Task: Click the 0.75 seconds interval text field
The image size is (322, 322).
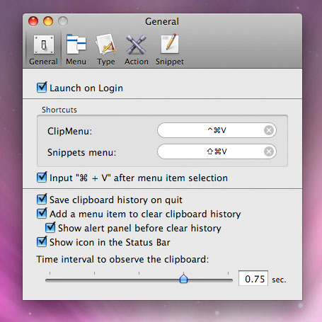Action: click(x=253, y=278)
